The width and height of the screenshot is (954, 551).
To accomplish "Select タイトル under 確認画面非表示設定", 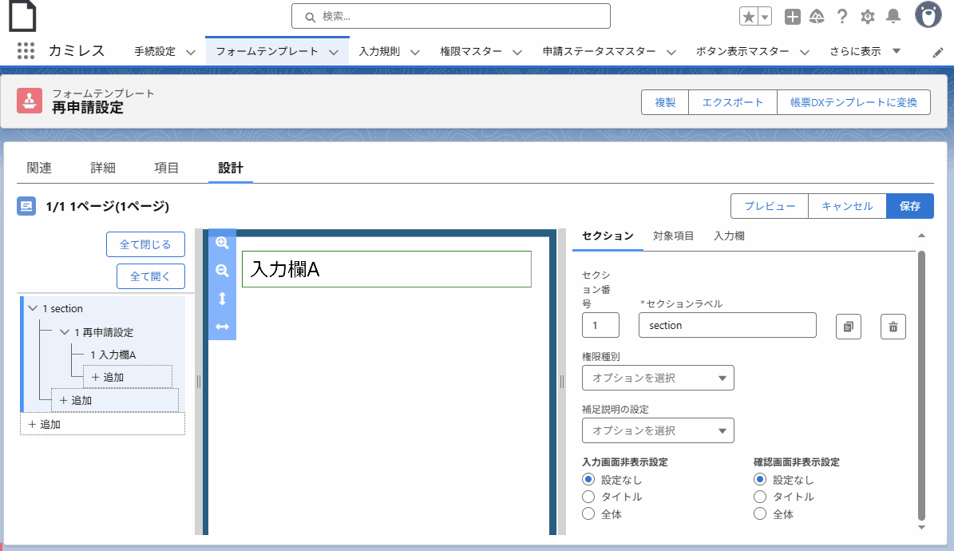I will tap(760, 497).
